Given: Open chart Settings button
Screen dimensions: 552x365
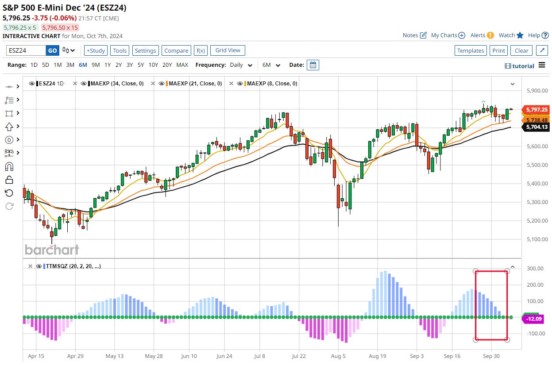Looking at the screenshot, I should pyautogui.click(x=145, y=50).
